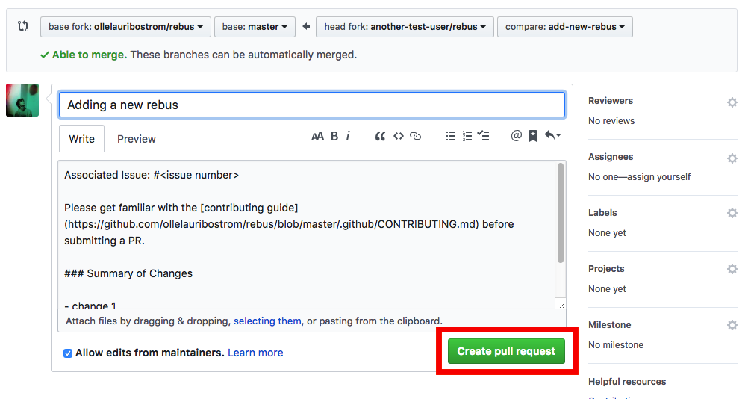This screenshot has height=399, width=748.
Task: Toggle bold text formatting
Action: (334, 137)
